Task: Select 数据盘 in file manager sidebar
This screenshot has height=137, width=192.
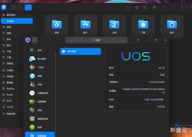Action: [12, 82]
